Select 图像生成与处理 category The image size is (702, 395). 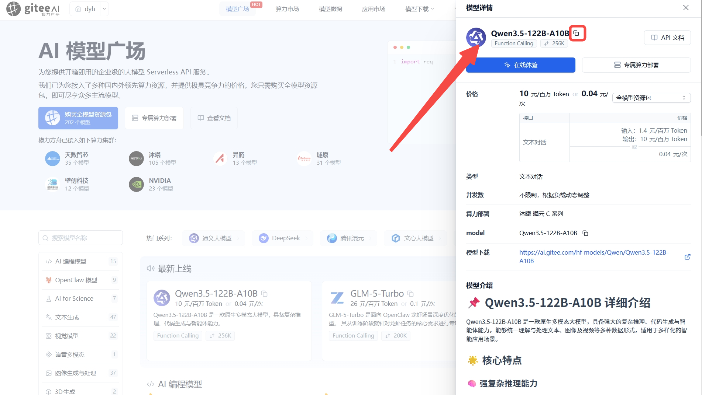click(80, 373)
